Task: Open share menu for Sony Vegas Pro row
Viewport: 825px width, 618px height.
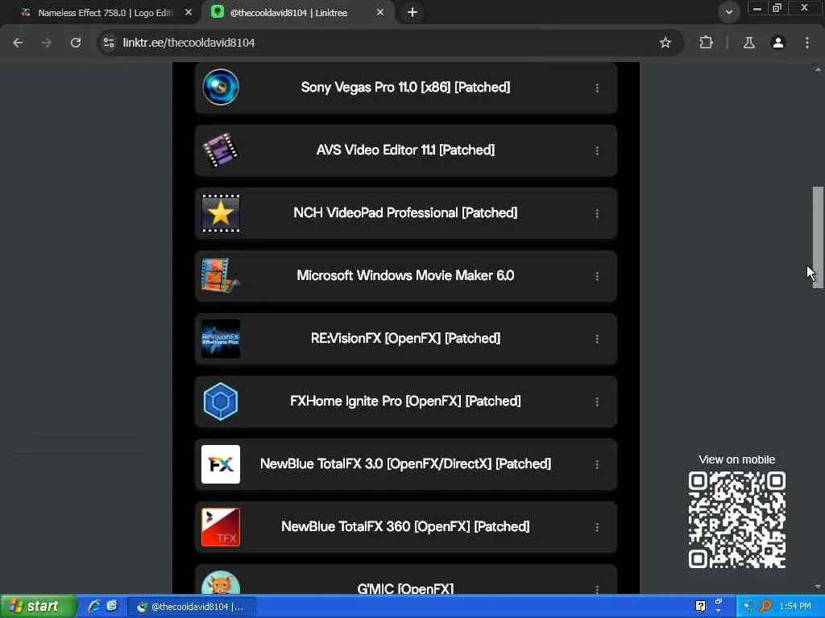Action: click(597, 88)
